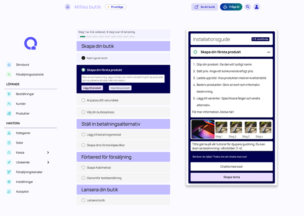Click the notification bell icon
Viewport: 304px width, 216px height.
[x=67, y=7]
